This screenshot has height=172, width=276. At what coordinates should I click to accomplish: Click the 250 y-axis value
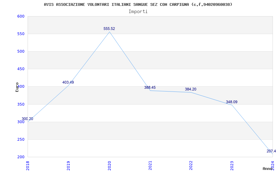coord(21,140)
